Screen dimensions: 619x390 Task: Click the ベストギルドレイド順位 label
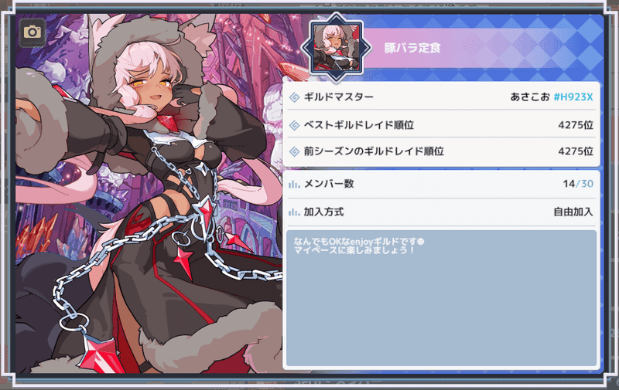tap(359, 125)
